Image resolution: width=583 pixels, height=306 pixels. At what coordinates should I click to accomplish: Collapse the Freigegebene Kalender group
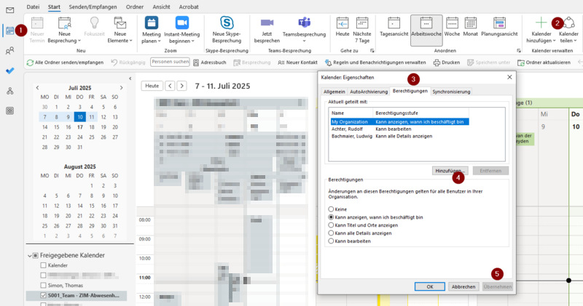coord(29,256)
